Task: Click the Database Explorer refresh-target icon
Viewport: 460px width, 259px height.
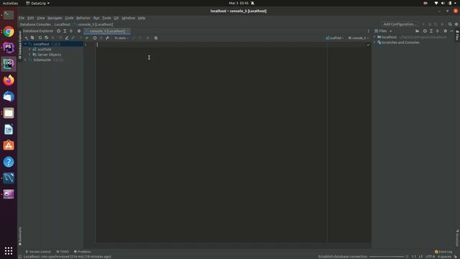Action: tap(59, 31)
